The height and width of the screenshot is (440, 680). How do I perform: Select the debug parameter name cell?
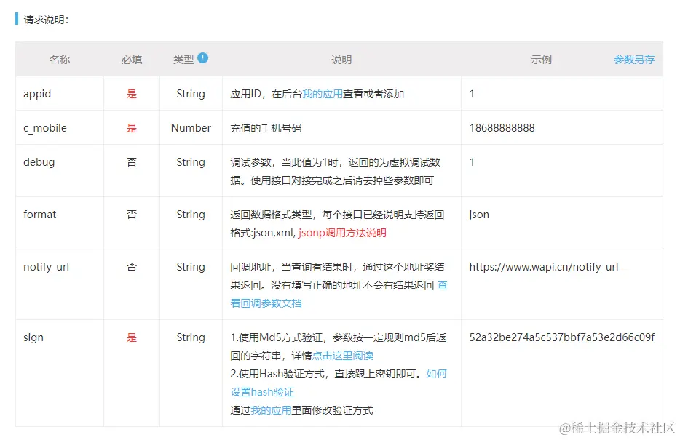point(39,162)
